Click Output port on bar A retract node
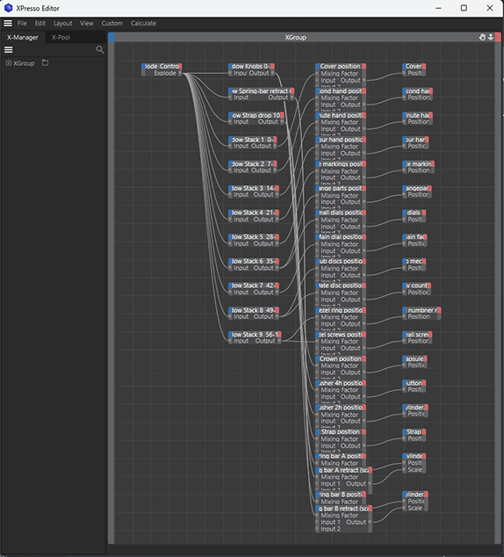This screenshot has height=557, width=504. (370, 484)
